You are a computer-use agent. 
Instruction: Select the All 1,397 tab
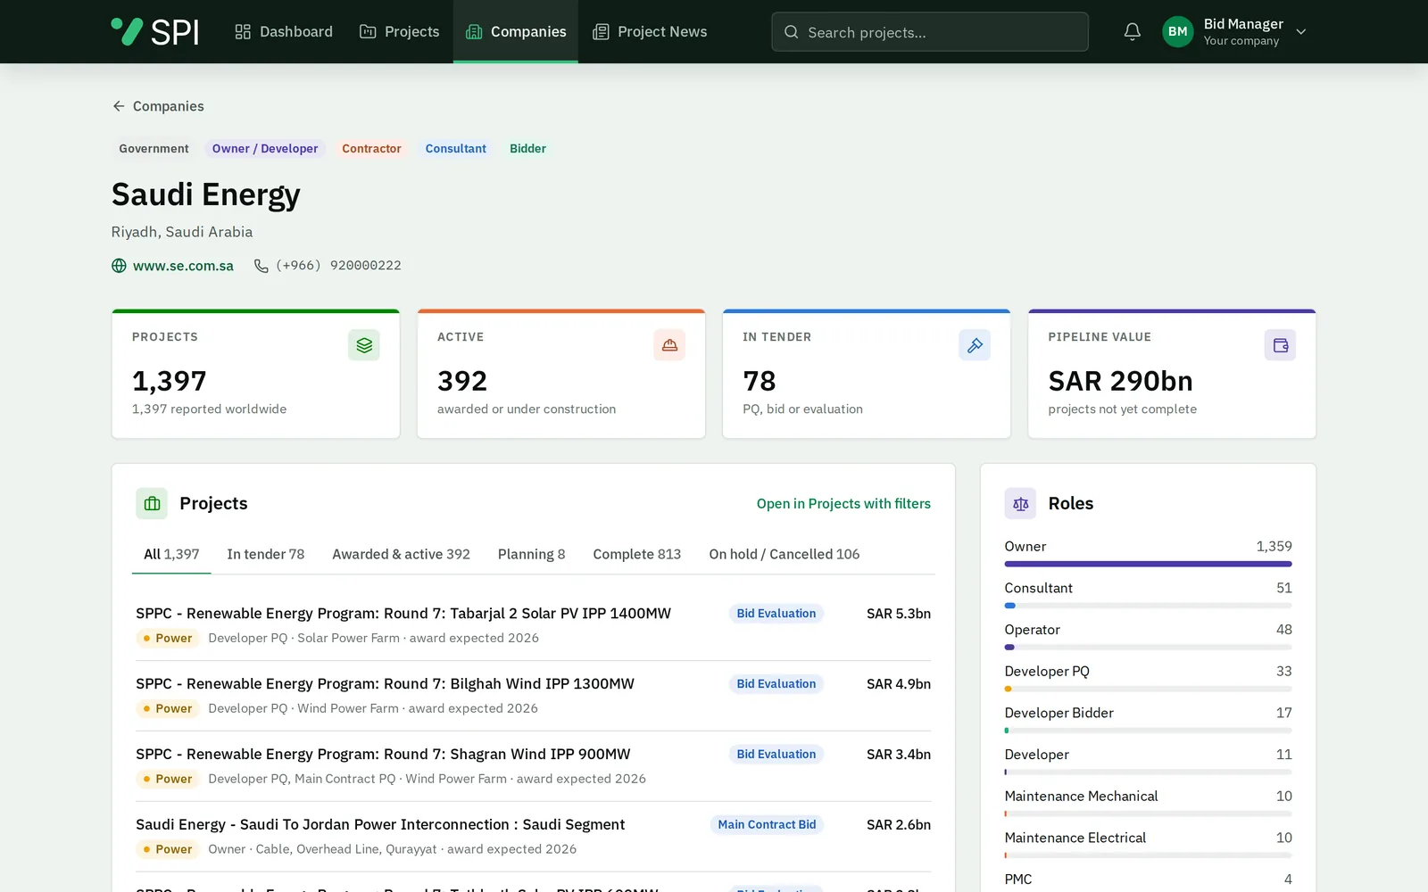coord(171,554)
